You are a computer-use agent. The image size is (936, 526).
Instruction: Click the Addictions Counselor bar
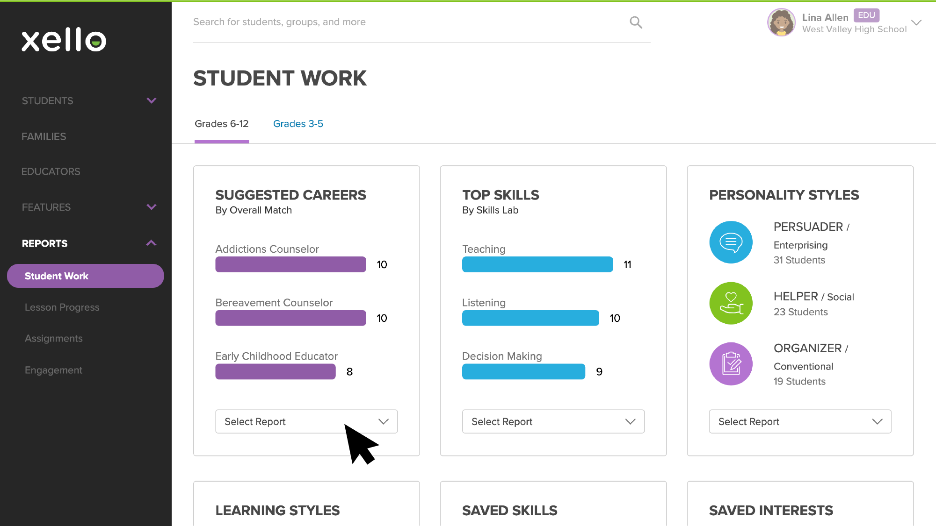290,264
